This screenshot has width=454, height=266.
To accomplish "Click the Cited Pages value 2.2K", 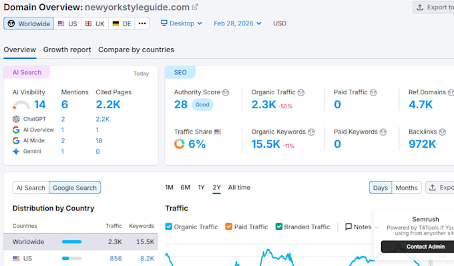I will point(108,105).
